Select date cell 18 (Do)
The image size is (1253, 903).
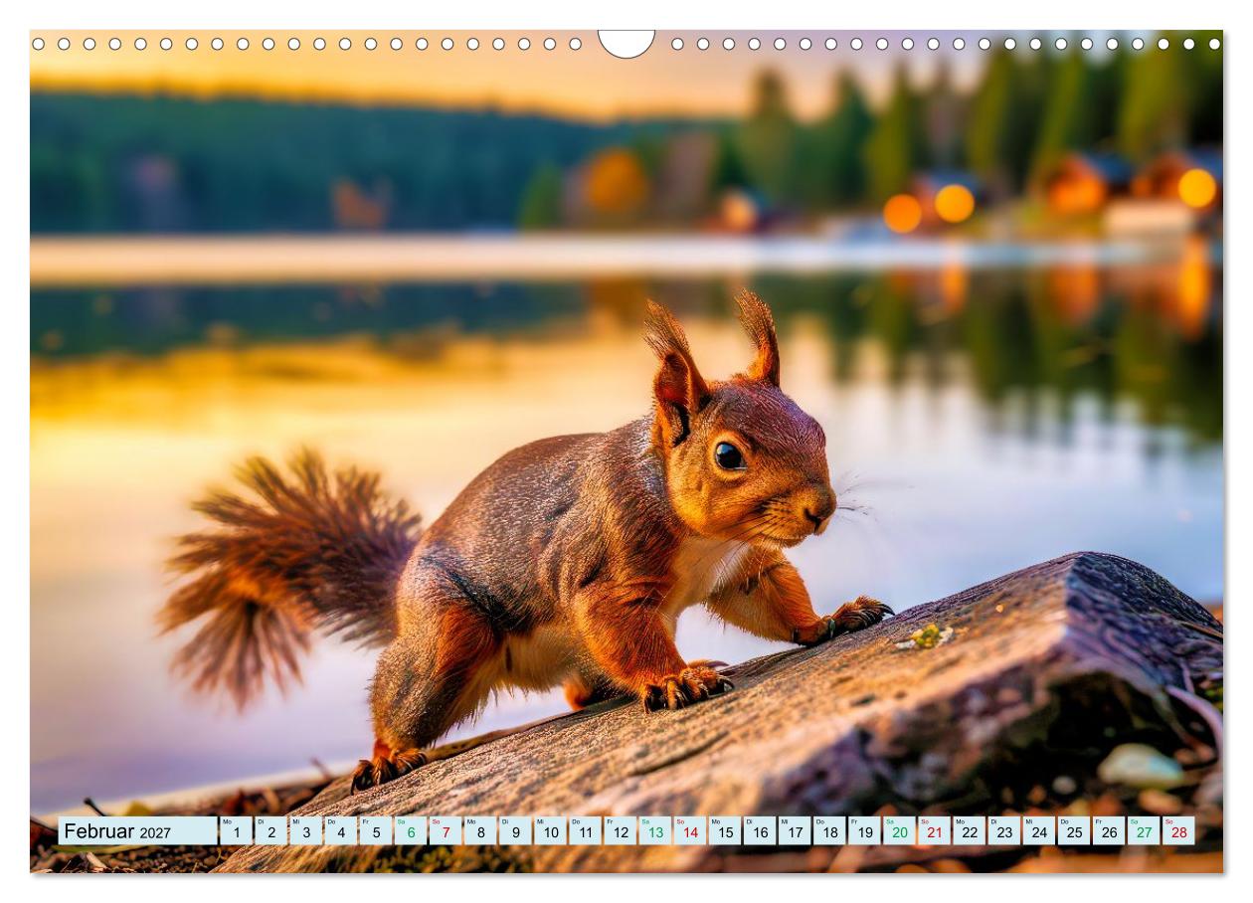[x=828, y=831]
